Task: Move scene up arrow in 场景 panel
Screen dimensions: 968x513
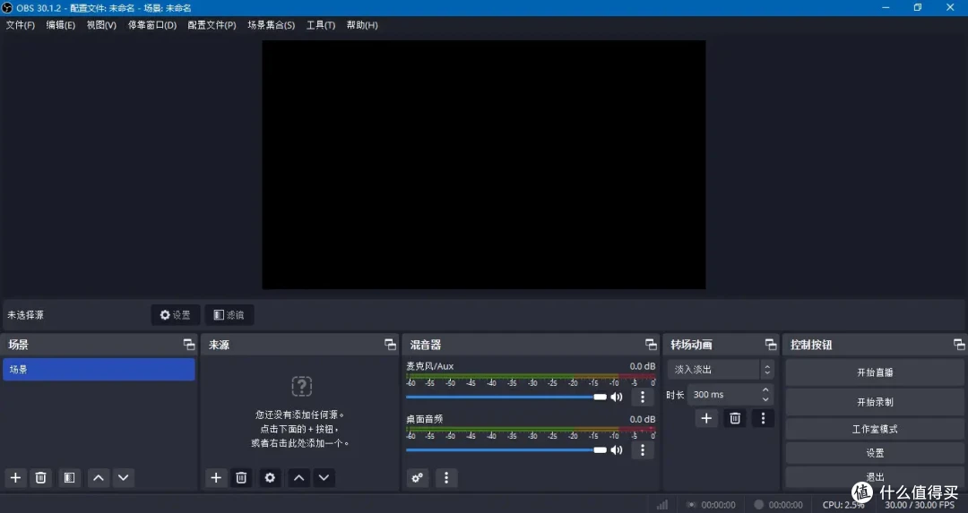Action: click(x=99, y=478)
